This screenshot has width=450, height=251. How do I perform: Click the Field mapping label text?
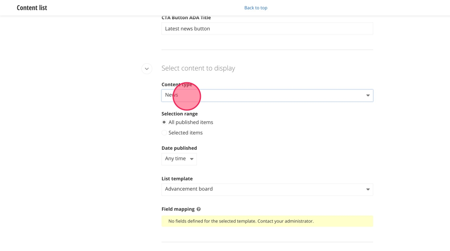pyautogui.click(x=178, y=209)
